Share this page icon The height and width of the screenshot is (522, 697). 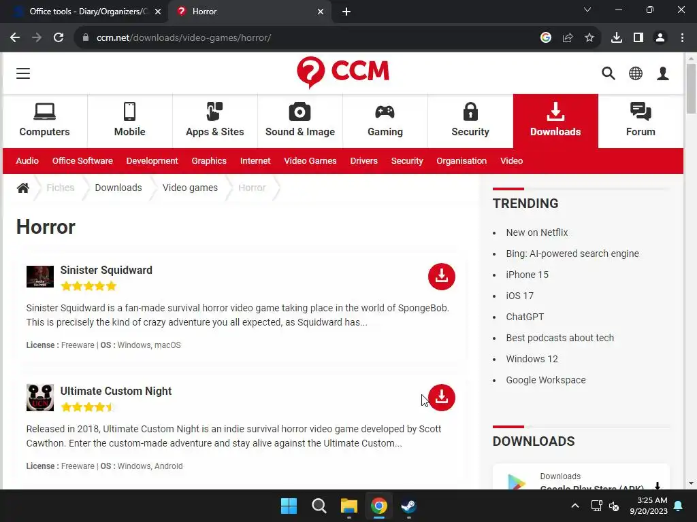pos(568,38)
